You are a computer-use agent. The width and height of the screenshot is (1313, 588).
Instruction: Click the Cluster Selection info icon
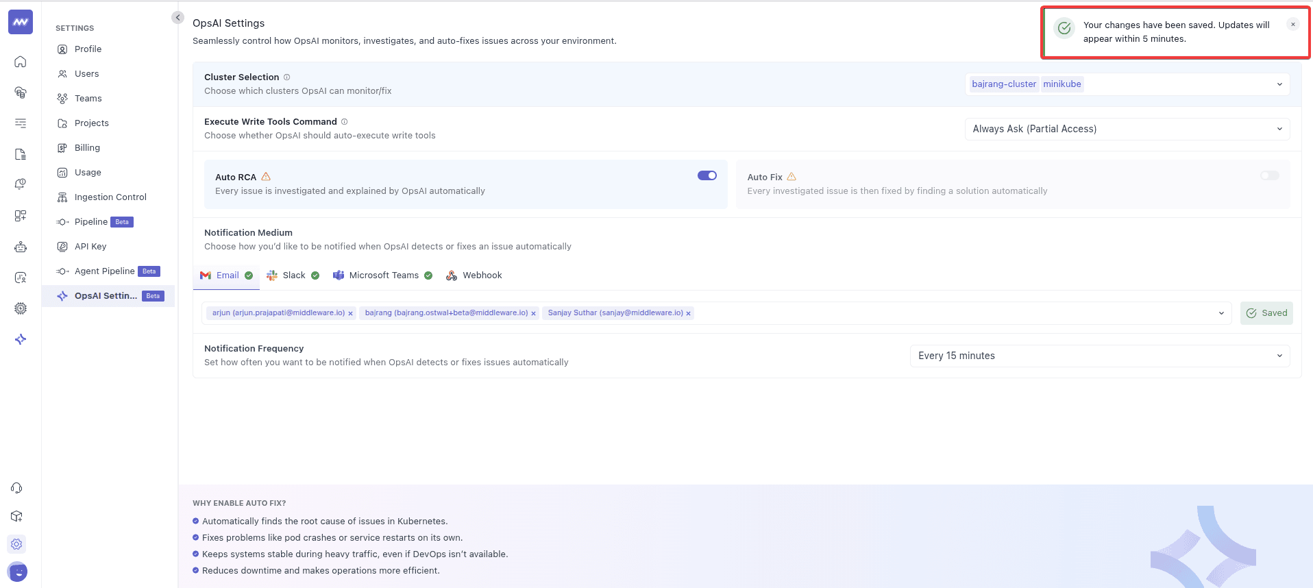287,77
